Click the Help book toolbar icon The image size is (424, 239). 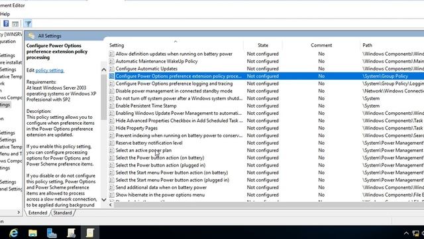[x=6, y=24]
